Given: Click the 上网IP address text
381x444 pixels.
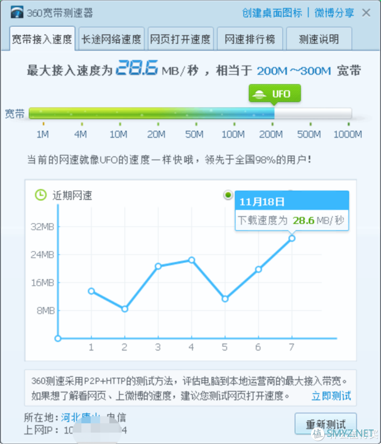Looking at the screenshot, I should pyautogui.click(x=76, y=431).
